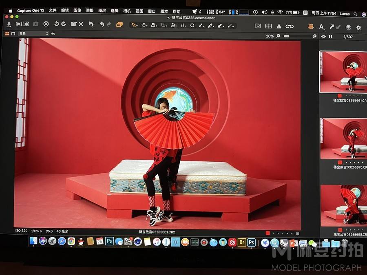Click the zoom-out magnifier in viewer

point(278,36)
